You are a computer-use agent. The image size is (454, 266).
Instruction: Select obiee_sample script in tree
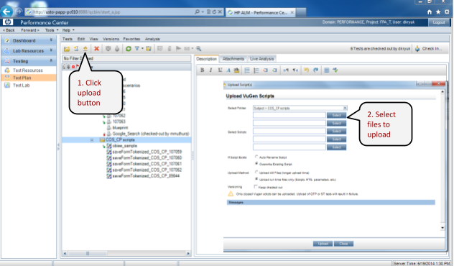pyautogui.click(x=125, y=146)
